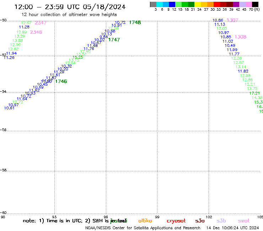263x231 pixels.
Task: Select the green track label '1747'
Action: pos(114,40)
